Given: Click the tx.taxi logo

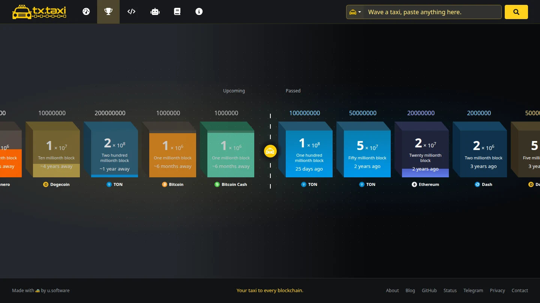Looking at the screenshot, I should click(39, 12).
